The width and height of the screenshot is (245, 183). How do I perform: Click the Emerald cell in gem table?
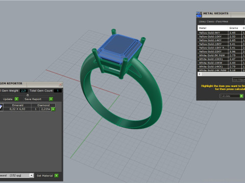point(17,105)
